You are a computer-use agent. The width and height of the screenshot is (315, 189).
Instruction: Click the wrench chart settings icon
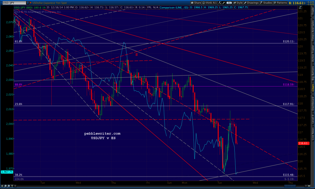pyautogui.click(x=223, y=2)
